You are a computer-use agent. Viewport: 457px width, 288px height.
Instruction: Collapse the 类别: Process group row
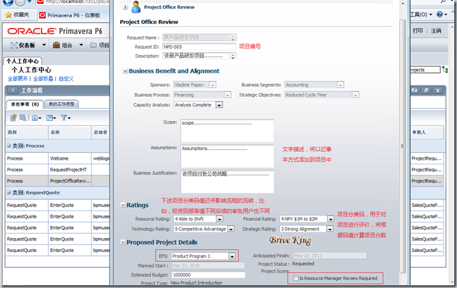[x=10, y=145]
